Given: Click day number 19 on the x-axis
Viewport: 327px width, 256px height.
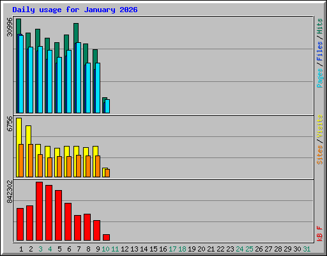Looking at the screenshot, I should click(192, 249).
